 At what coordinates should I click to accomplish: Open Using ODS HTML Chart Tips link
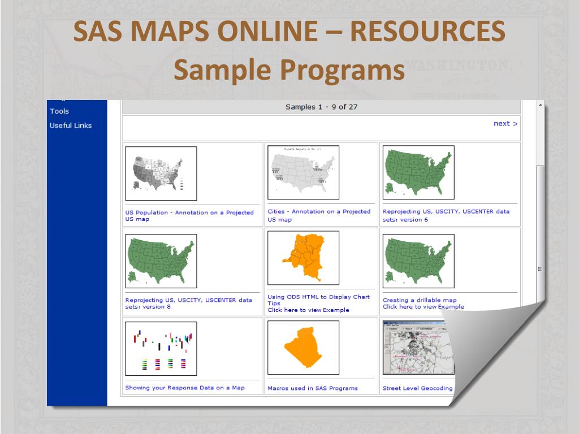pos(318,300)
